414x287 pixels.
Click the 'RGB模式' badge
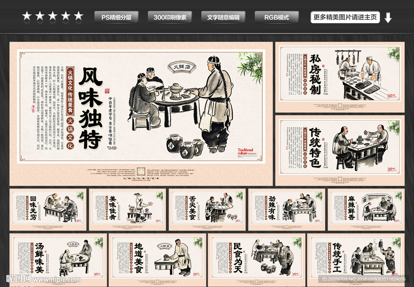(277, 17)
